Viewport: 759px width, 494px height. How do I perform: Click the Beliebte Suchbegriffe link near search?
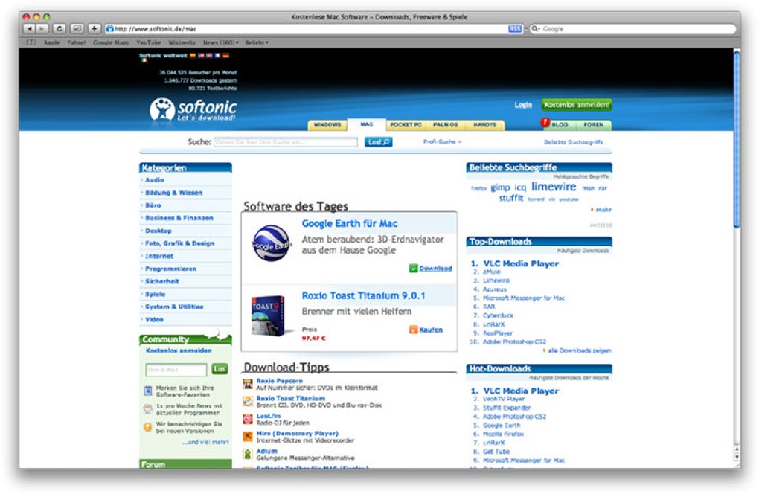point(573,142)
